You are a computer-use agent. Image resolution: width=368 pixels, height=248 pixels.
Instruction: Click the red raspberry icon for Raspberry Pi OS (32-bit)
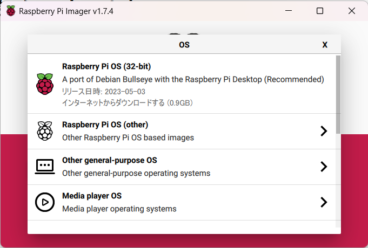click(45, 84)
